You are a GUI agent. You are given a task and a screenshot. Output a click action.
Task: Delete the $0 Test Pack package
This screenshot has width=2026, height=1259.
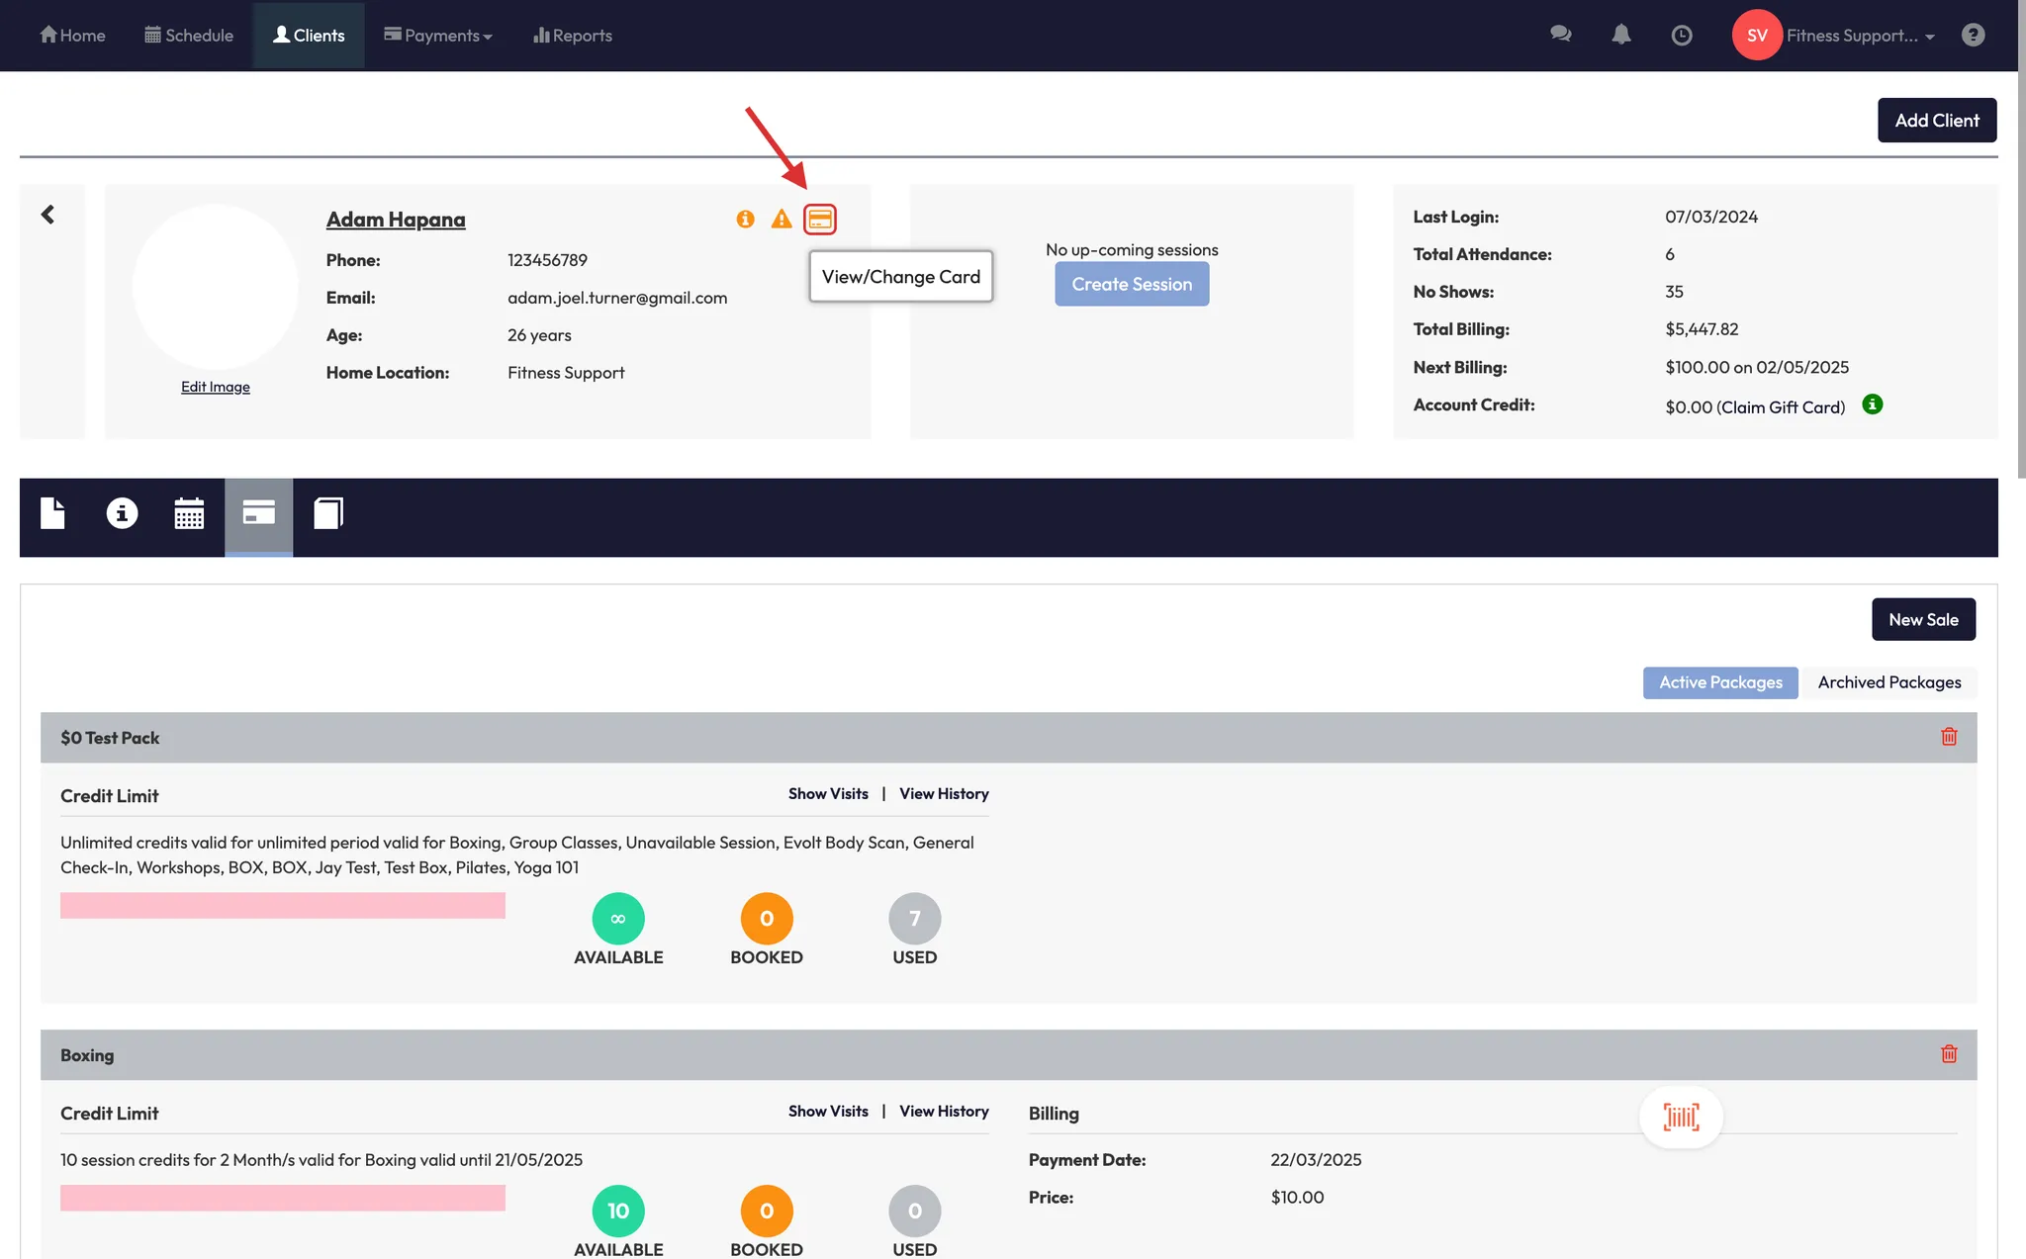point(1949,737)
